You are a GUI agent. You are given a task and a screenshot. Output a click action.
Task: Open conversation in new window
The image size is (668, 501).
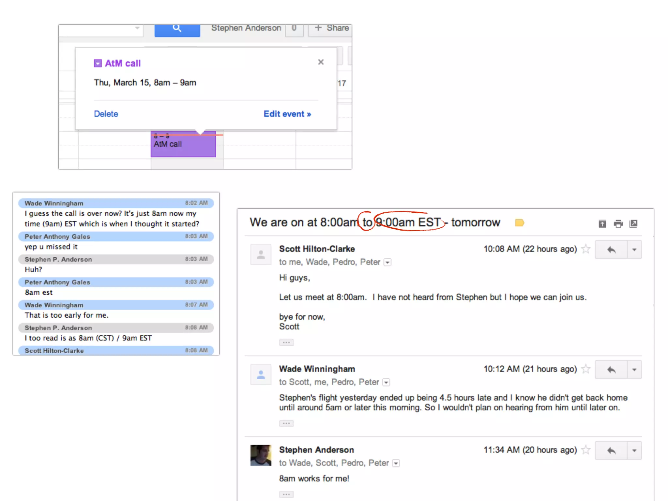(x=633, y=224)
